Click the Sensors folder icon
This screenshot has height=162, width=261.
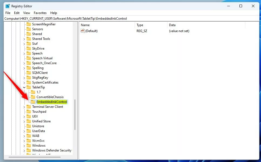point(29,29)
